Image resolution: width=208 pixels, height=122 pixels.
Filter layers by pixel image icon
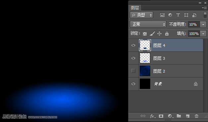[162, 15]
